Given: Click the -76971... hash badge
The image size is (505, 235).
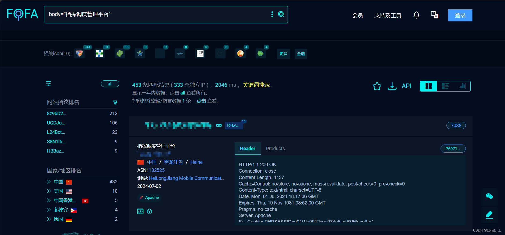Looking at the screenshot, I should click(x=453, y=149).
